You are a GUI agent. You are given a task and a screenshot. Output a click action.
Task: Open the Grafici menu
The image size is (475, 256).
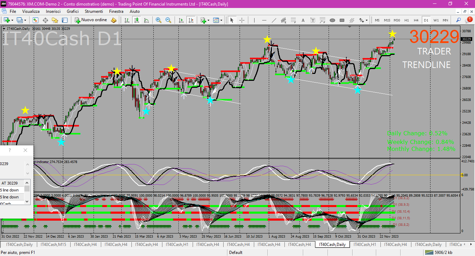pyautogui.click(x=73, y=11)
